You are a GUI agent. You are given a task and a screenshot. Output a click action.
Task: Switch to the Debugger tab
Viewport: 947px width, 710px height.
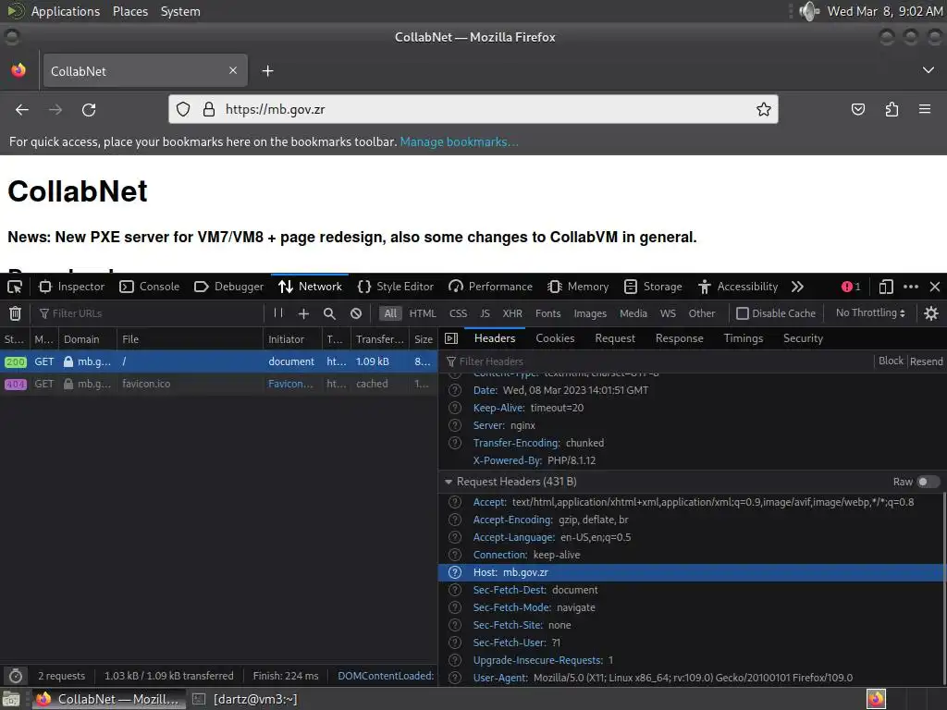[x=229, y=287]
